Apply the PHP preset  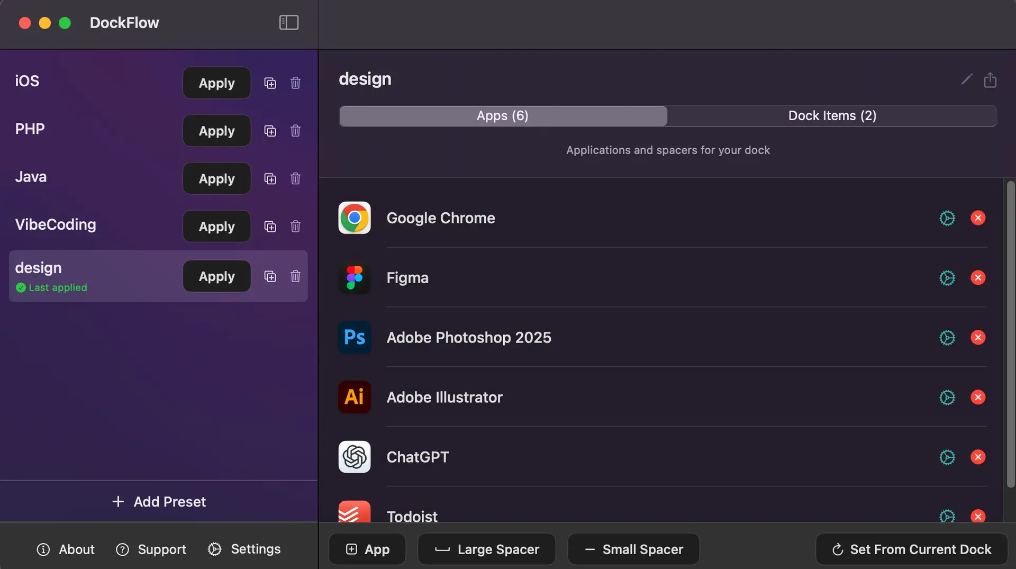pyautogui.click(x=216, y=131)
